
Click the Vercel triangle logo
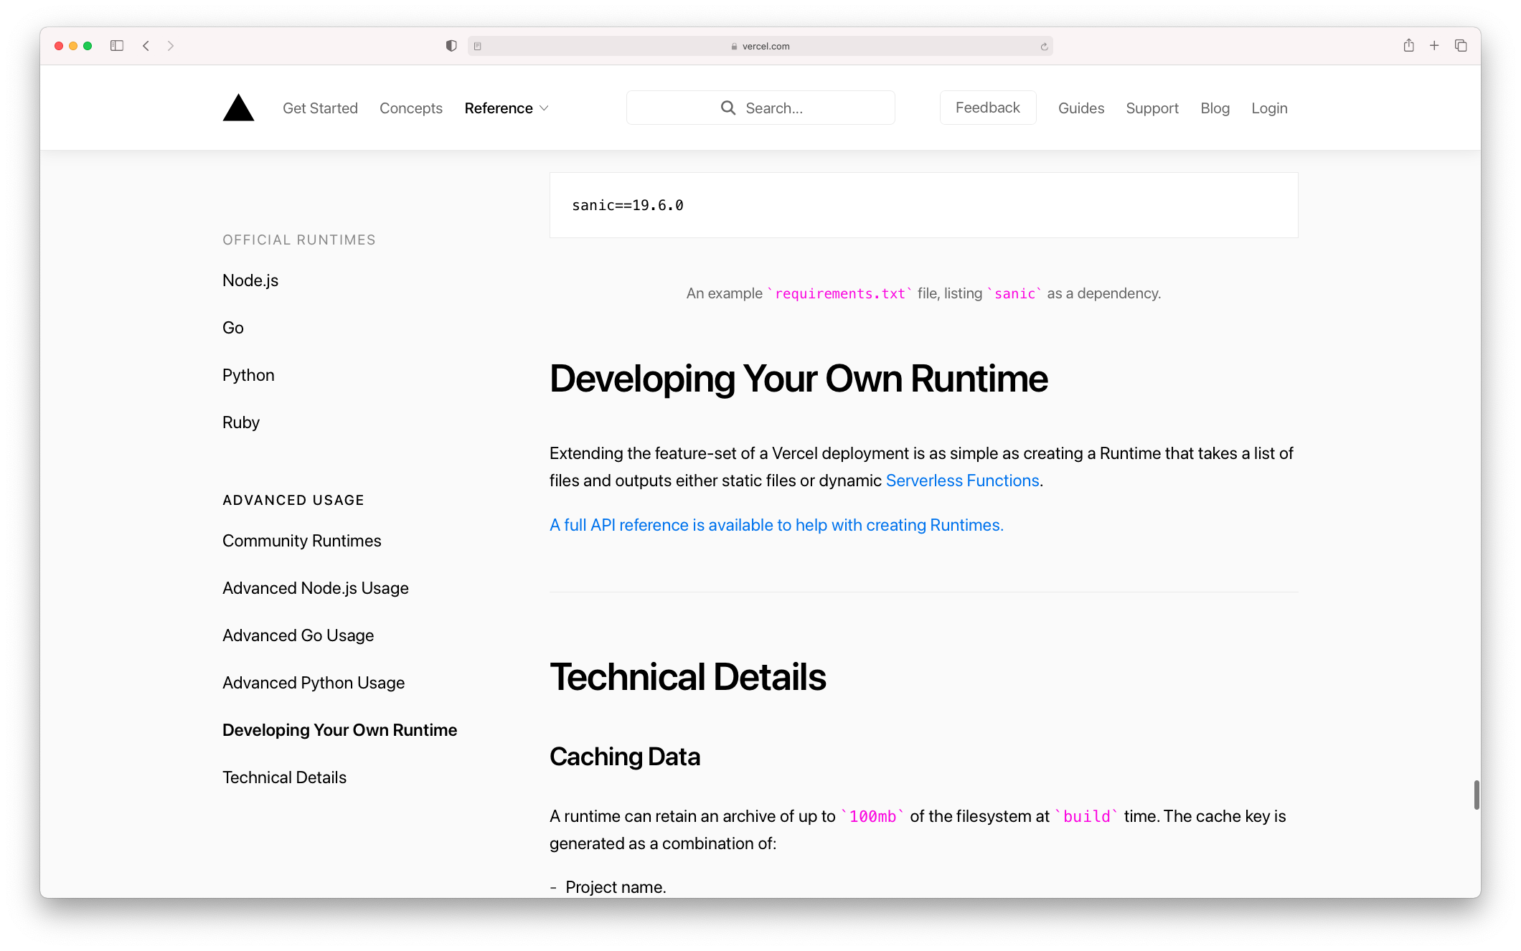[238, 108]
